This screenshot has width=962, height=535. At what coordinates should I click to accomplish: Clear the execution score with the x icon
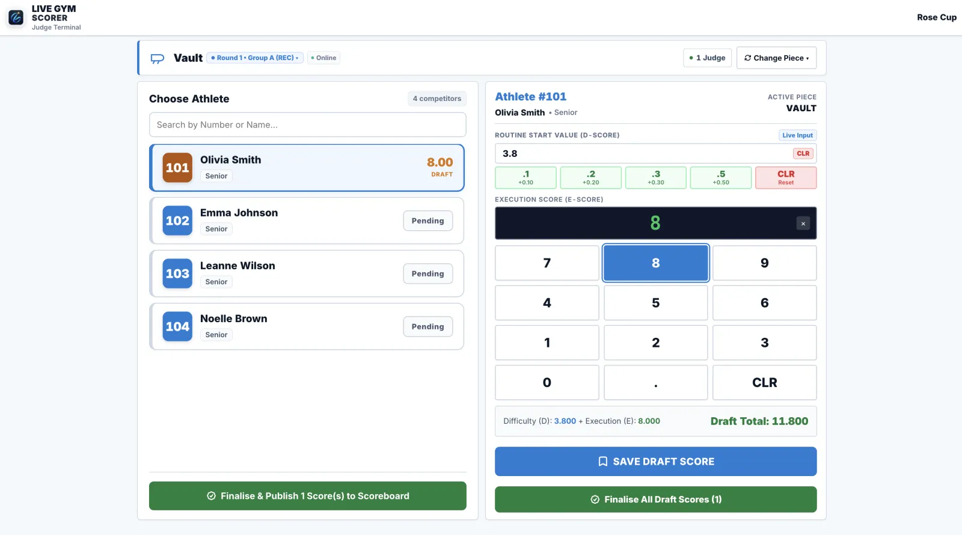point(803,224)
